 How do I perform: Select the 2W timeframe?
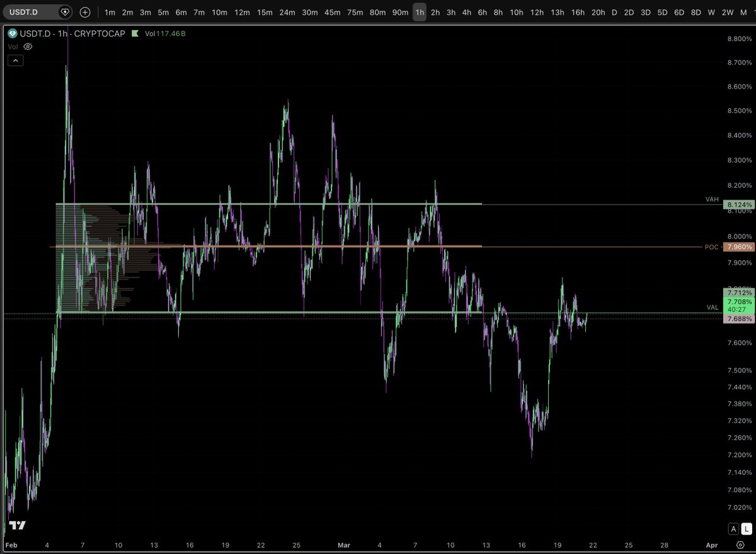click(727, 13)
